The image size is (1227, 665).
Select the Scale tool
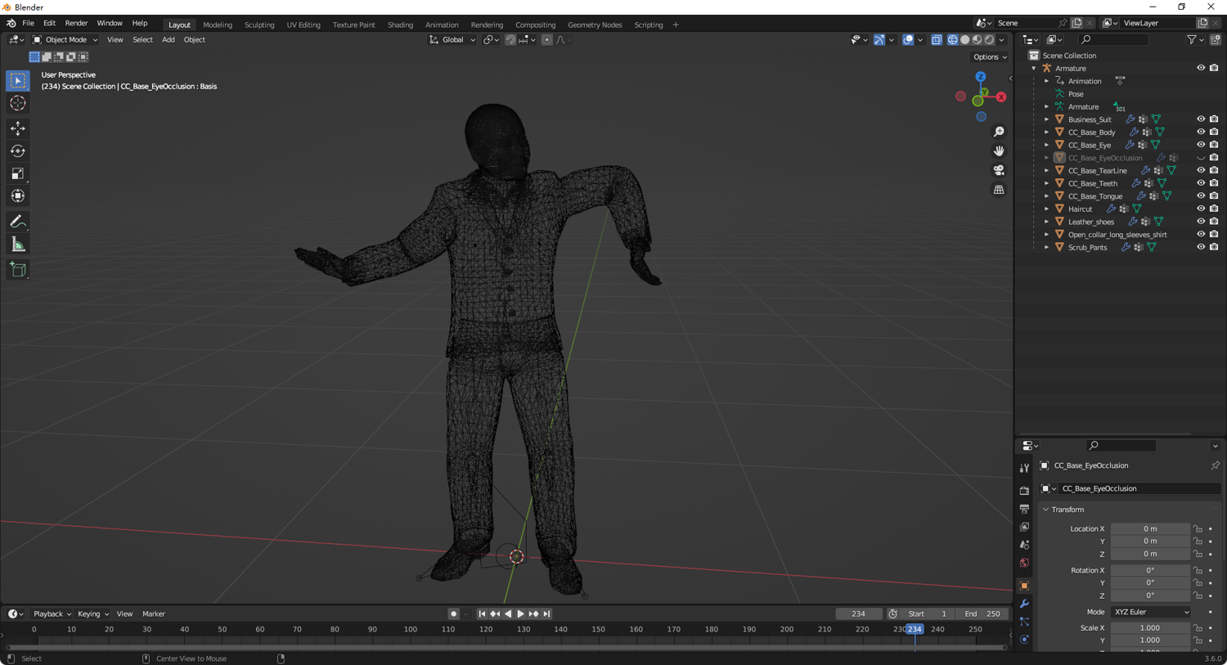pos(18,173)
